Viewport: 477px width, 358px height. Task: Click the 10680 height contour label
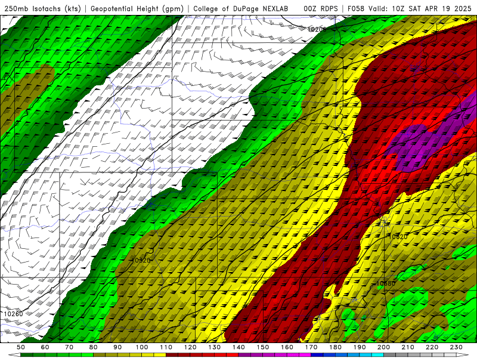tap(386, 283)
